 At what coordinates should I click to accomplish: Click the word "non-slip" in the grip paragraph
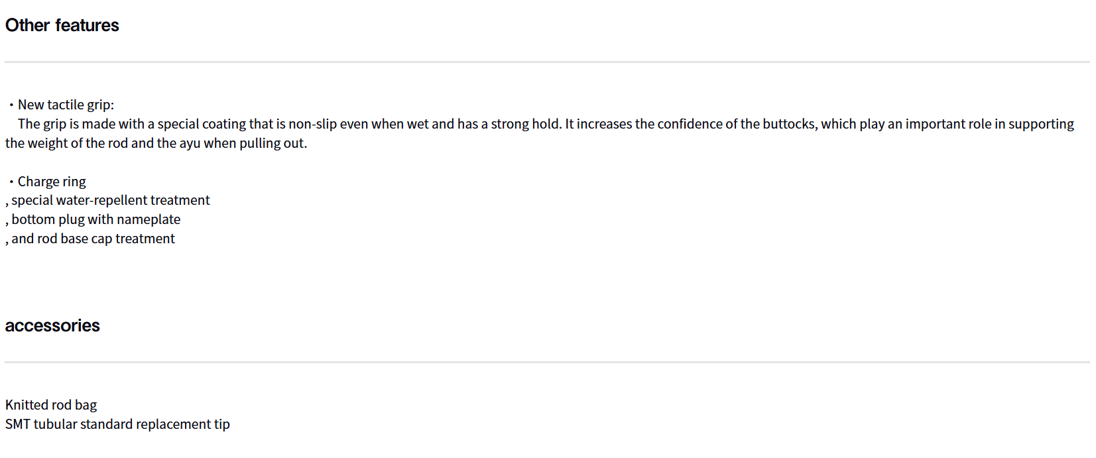(x=312, y=124)
